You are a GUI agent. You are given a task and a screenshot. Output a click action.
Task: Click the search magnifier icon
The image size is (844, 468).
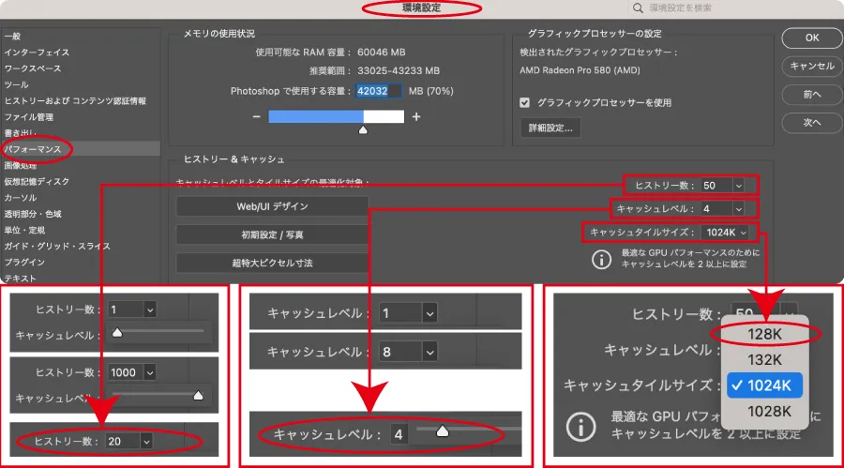[x=640, y=8]
